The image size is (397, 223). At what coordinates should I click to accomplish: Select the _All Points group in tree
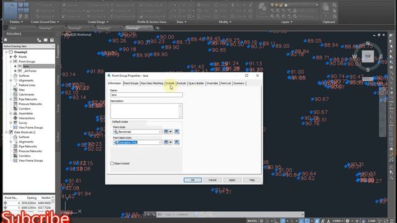(x=30, y=71)
